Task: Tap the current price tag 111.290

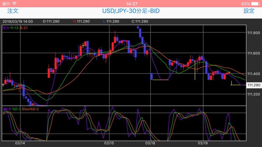Action: pos(254,85)
